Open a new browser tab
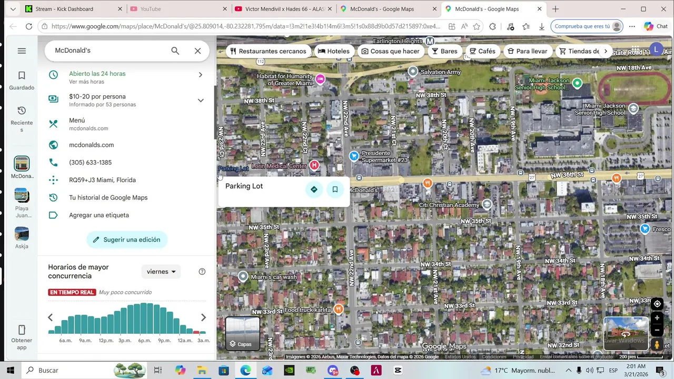 coord(555,9)
